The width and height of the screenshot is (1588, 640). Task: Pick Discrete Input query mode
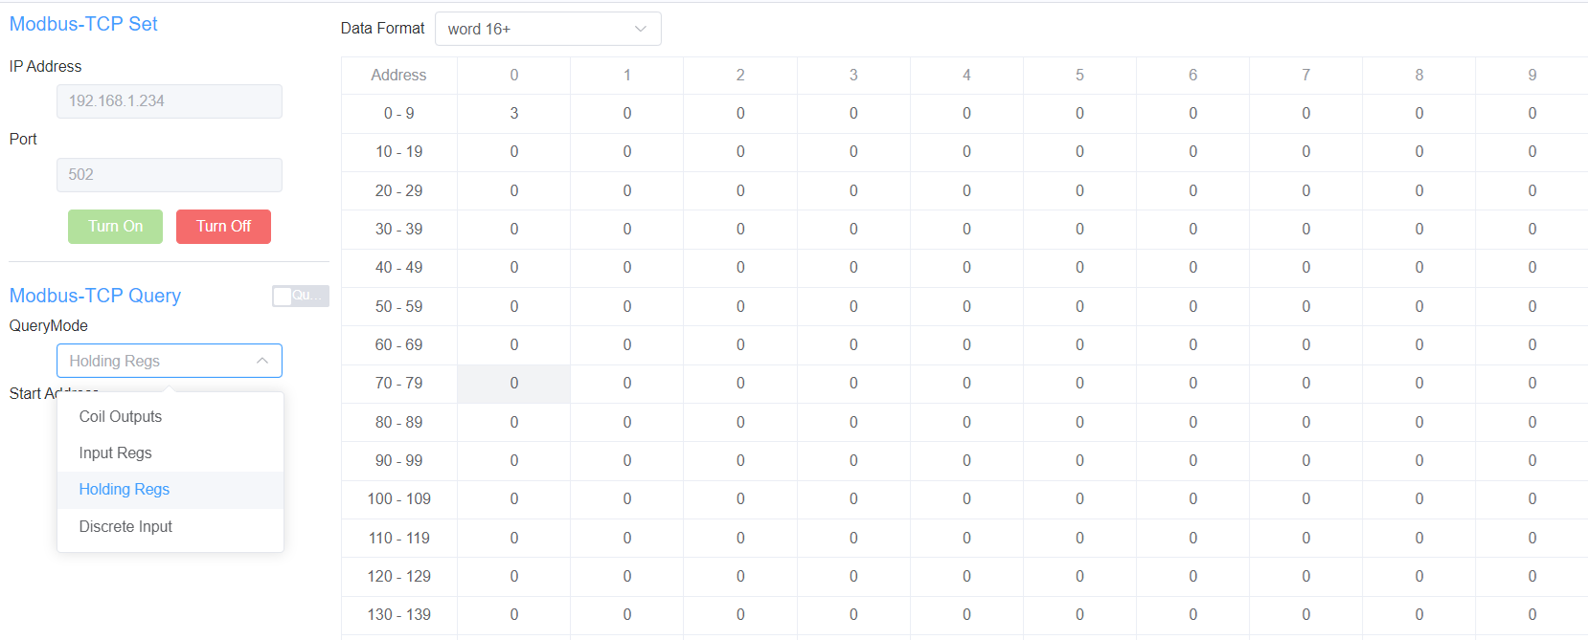125,526
